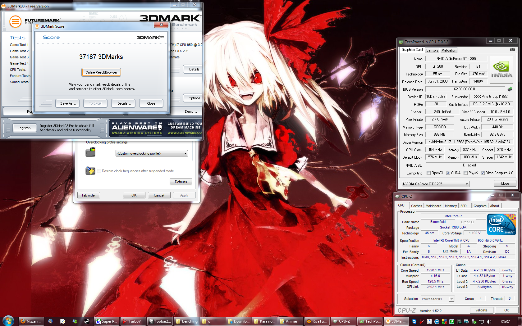The height and width of the screenshot is (326, 522).
Task: Open the Graphics tab in CPU-Z
Action: 480,206
